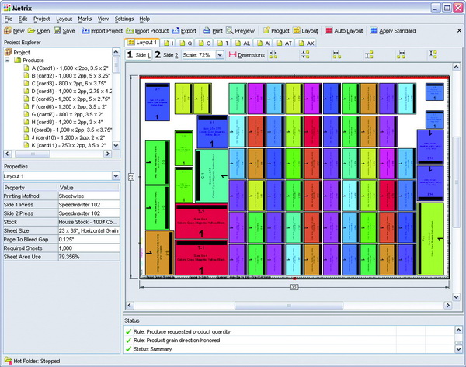Switch to the AL layout tab
466x367 pixels.
242,43
